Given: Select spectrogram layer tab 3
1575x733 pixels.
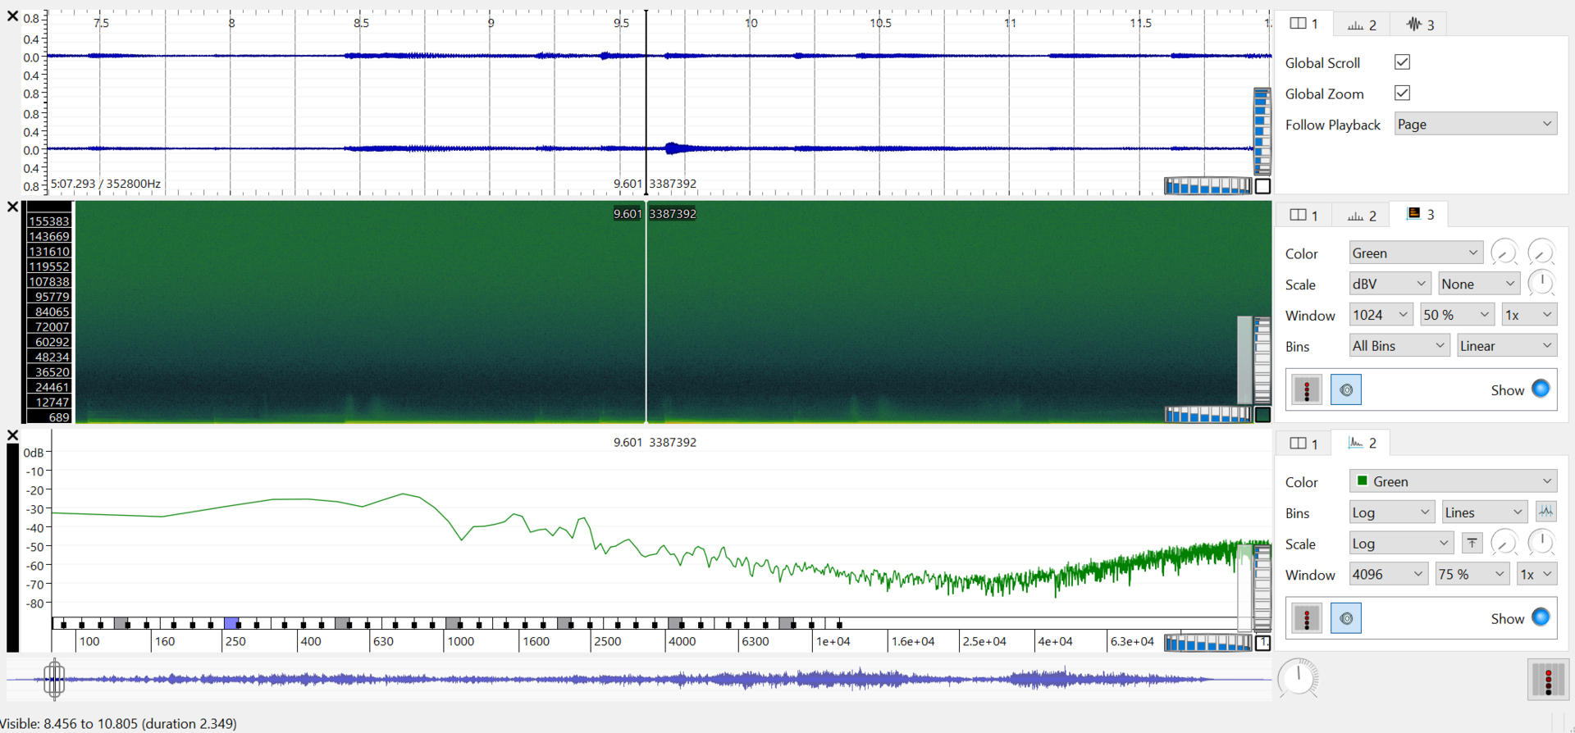Looking at the screenshot, I should 1420,214.
